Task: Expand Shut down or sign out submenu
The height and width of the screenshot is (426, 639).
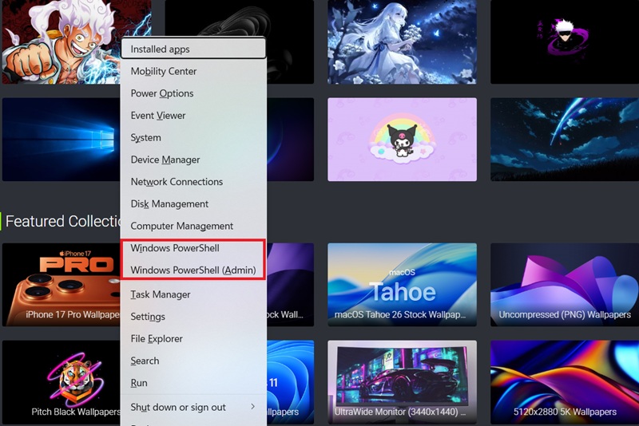Action: tap(192, 407)
